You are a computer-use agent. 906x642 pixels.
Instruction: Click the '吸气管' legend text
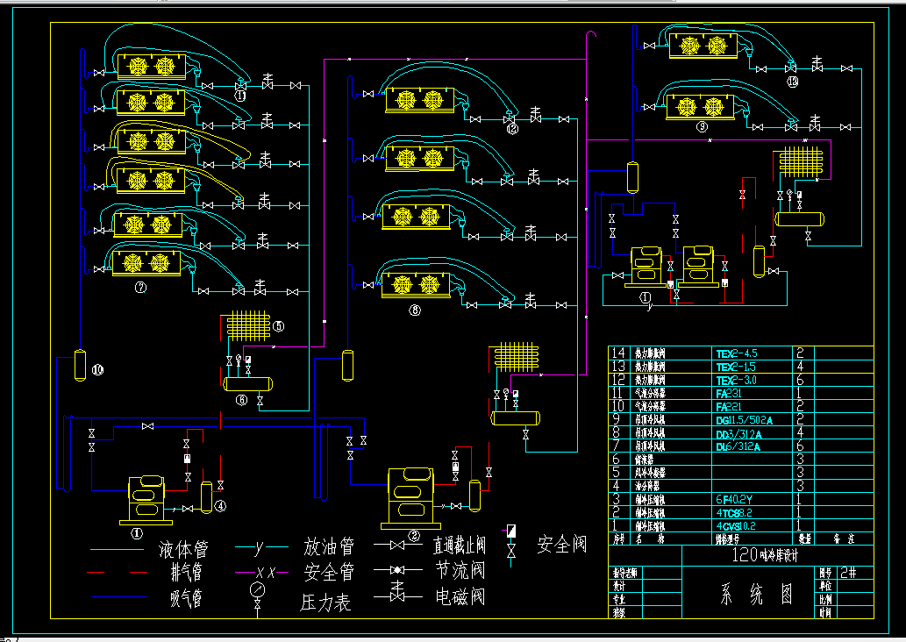click(186, 597)
